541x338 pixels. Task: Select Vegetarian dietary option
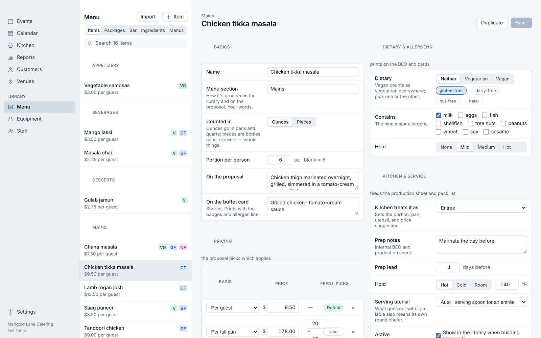click(476, 79)
